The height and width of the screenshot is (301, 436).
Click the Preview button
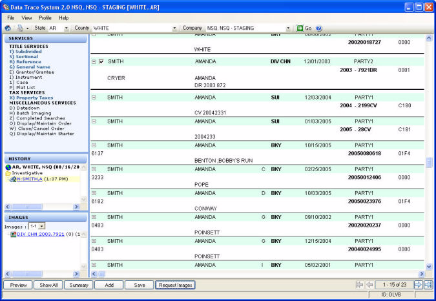(18, 285)
